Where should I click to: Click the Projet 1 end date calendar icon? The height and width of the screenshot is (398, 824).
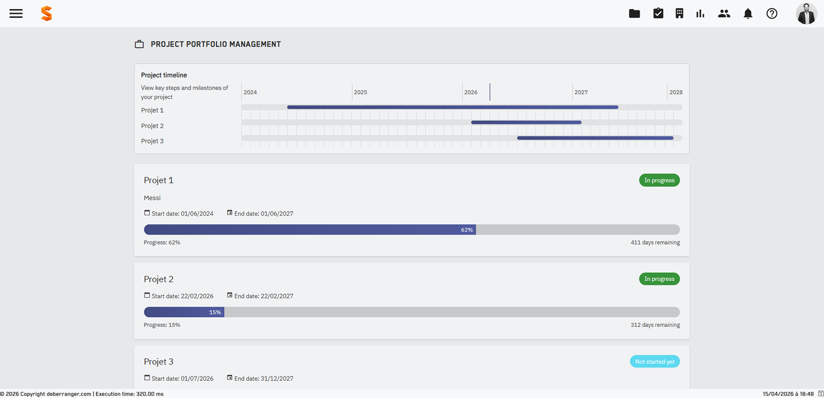click(x=230, y=213)
